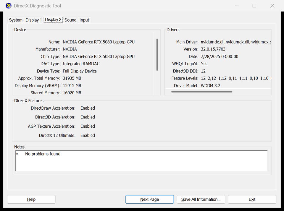The image size is (284, 211).
Task: Minimize the DirectX Diagnostic Tool window
Action: (237, 6)
